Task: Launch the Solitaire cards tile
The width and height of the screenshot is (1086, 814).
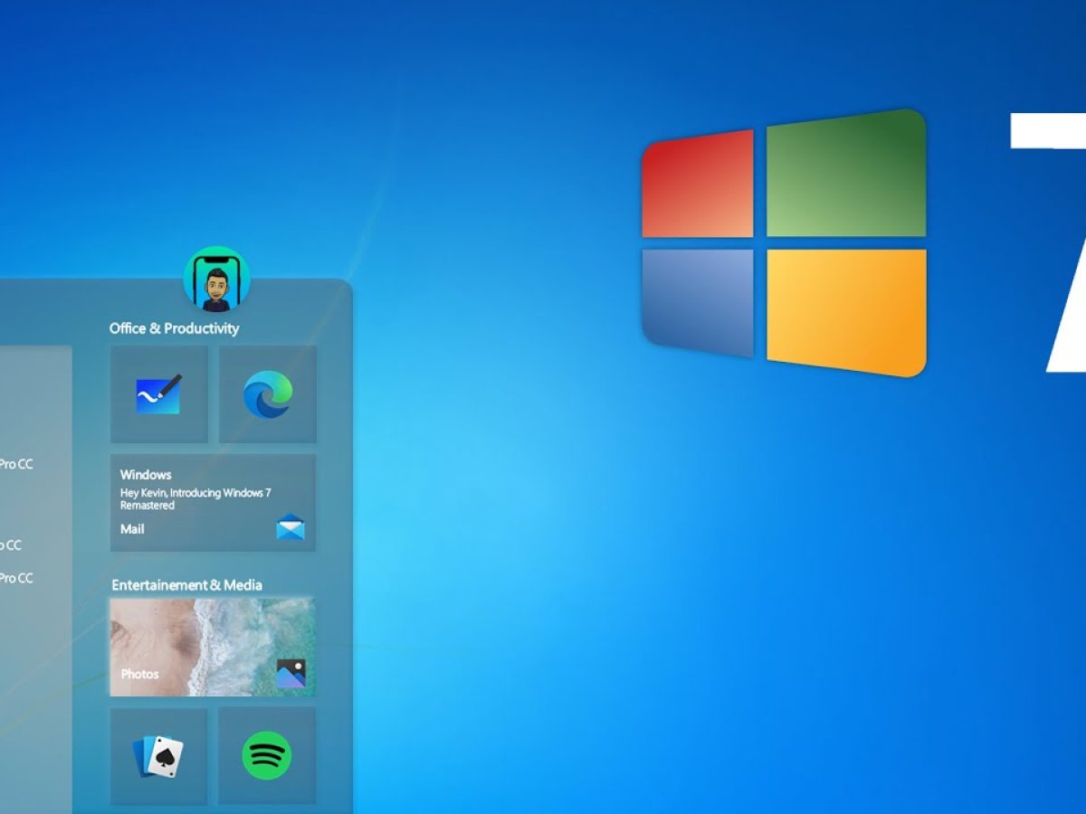Action: [158, 756]
